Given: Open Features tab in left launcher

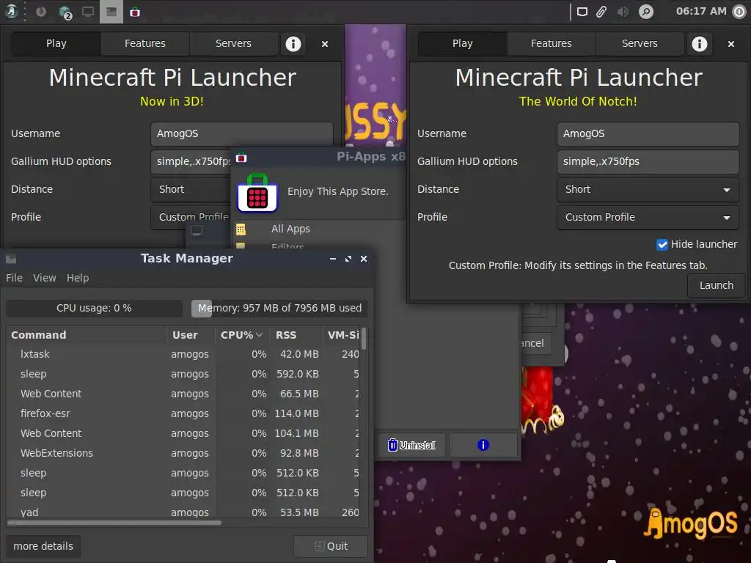Looking at the screenshot, I should point(145,43).
